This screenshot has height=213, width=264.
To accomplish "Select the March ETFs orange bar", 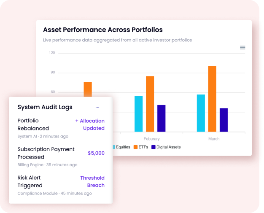I will pos(212,99).
